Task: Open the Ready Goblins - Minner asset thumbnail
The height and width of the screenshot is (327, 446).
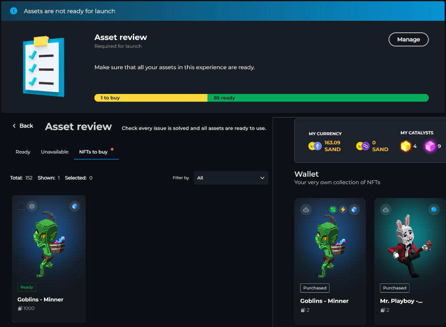Action: coord(48,244)
